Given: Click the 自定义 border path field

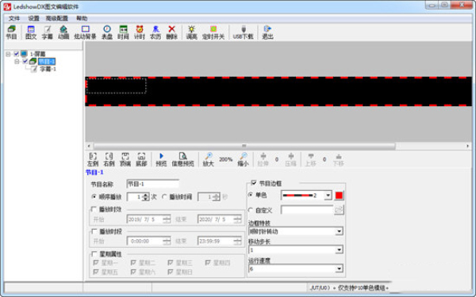Looking at the screenshot, I should click(307, 210).
